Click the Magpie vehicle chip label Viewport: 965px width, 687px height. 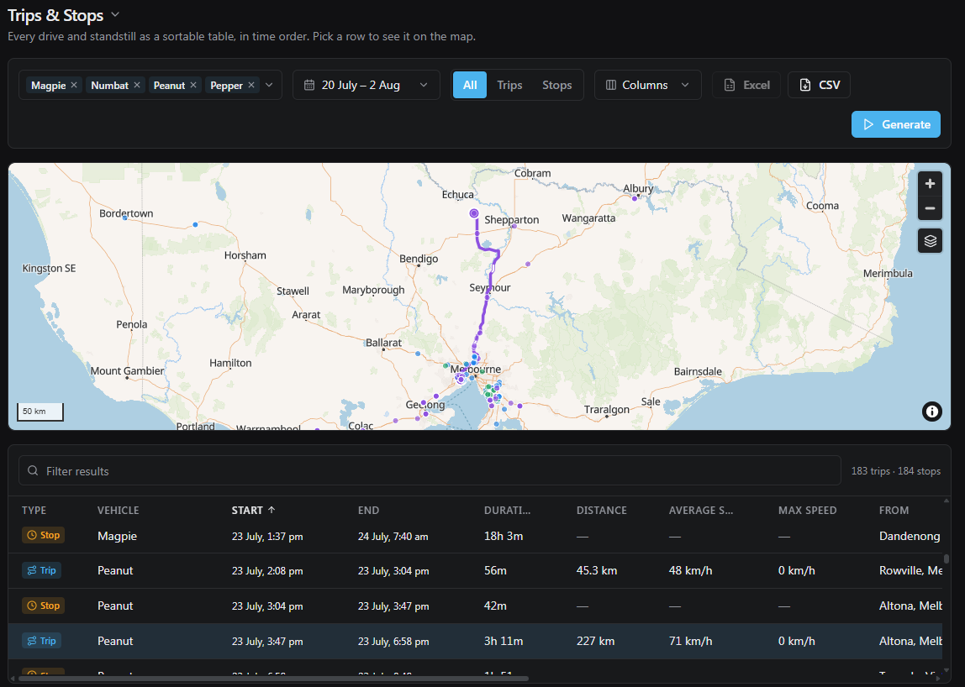point(49,86)
